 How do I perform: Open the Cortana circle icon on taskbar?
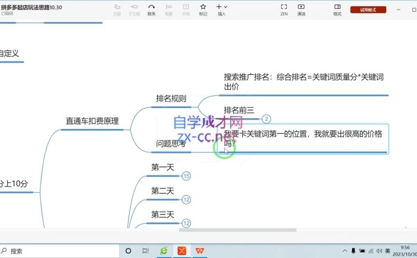(x=128, y=251)
